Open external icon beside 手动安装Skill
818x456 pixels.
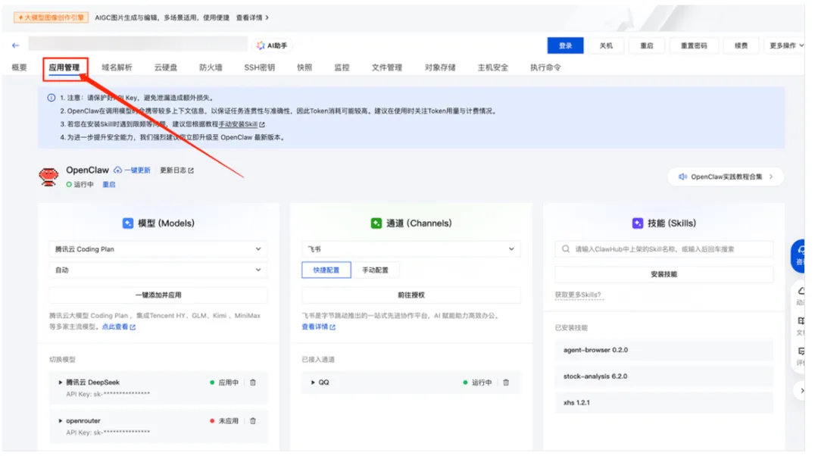262,125
